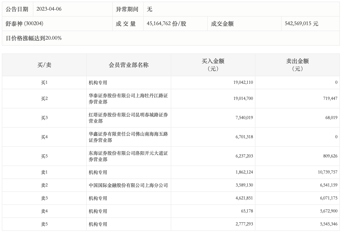
Task: Click 机构专用 in the 卖5 row
Action: (x=98, y=224)
